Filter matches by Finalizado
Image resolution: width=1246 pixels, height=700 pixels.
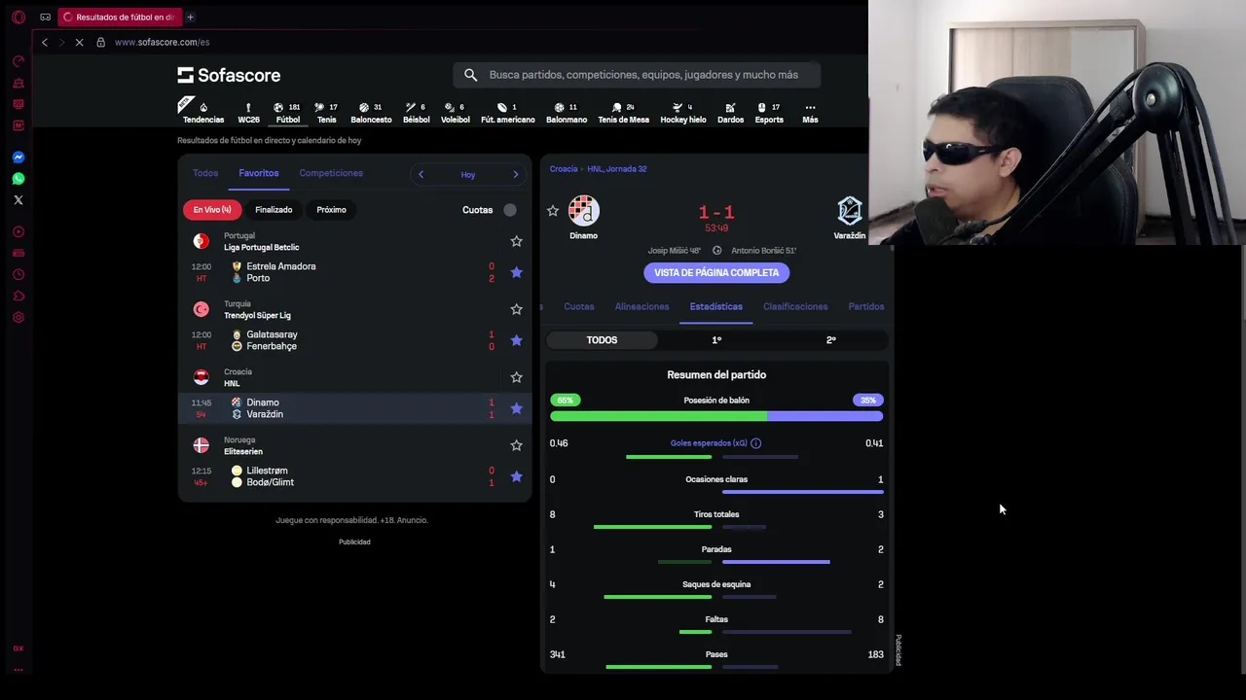point(274,210)
